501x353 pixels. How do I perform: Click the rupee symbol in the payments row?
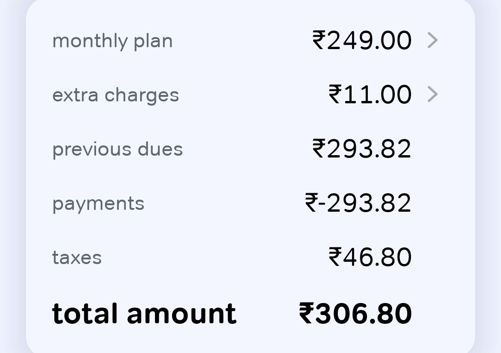pos(311,203)
